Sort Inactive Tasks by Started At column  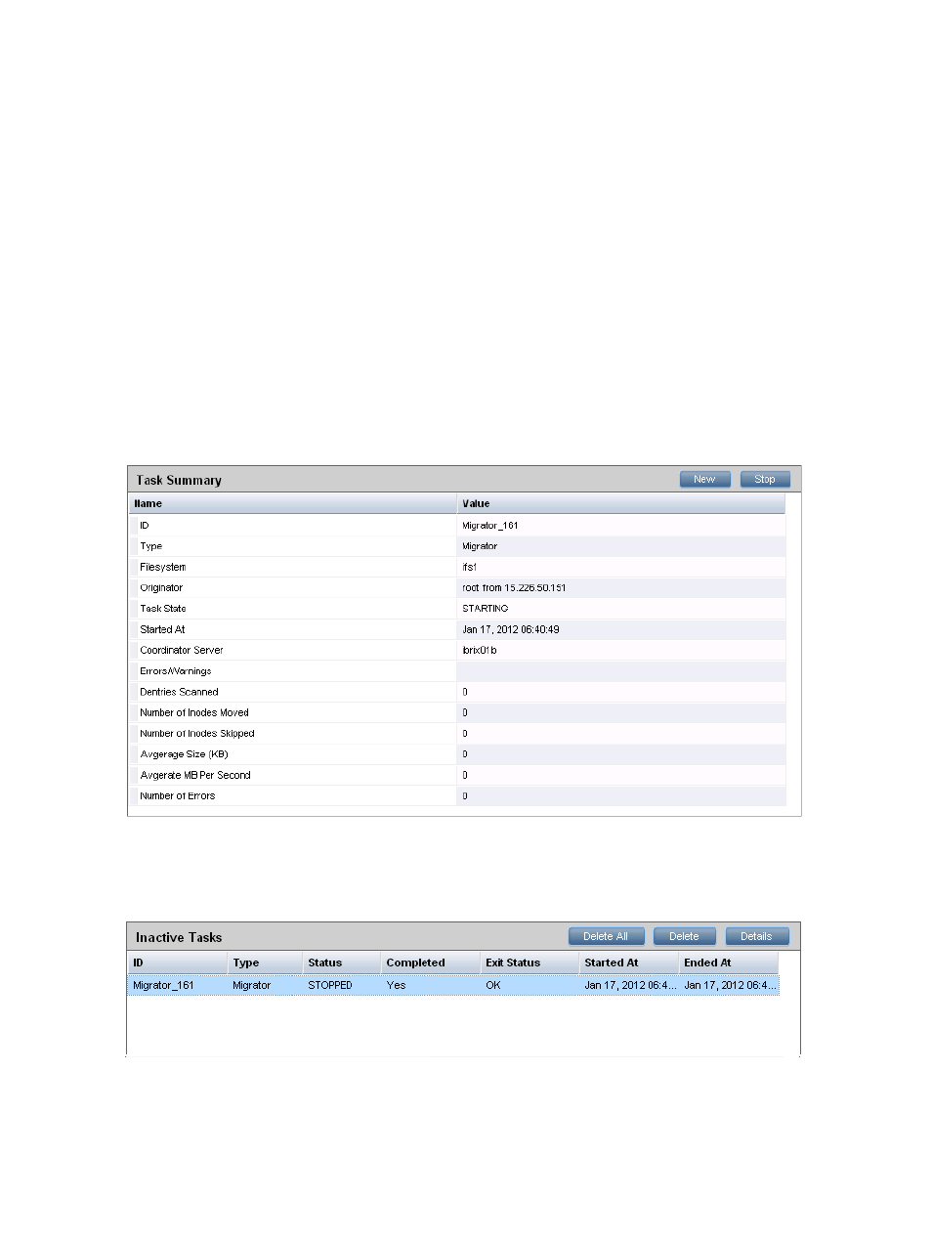click(x=629, y=963)
